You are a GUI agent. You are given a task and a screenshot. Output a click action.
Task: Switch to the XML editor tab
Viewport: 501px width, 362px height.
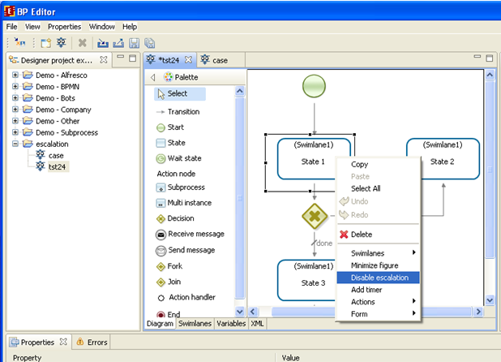click(257, 324)
